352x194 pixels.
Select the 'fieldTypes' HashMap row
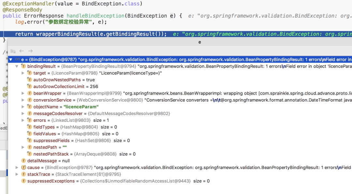pos(180,127)
